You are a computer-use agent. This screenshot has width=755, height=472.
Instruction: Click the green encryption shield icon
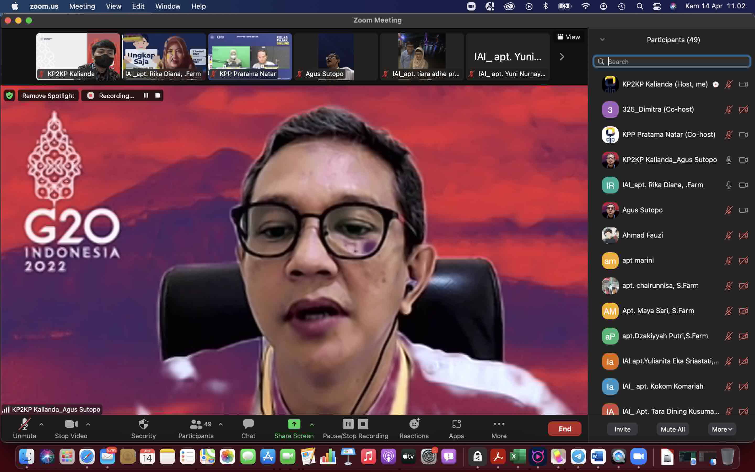10,95
